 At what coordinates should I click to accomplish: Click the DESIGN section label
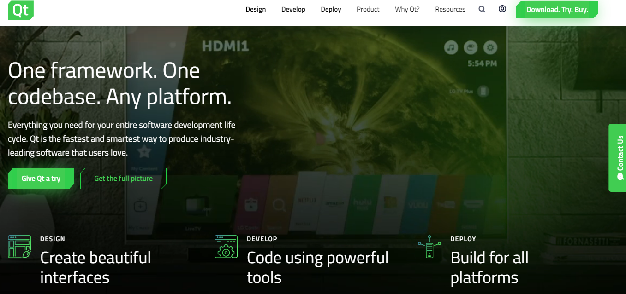click(x=53, y=239)
